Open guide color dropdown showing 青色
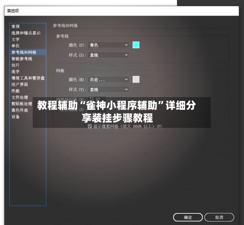The width and height of the screenshot is (244, 225). [x=108, y=45]
